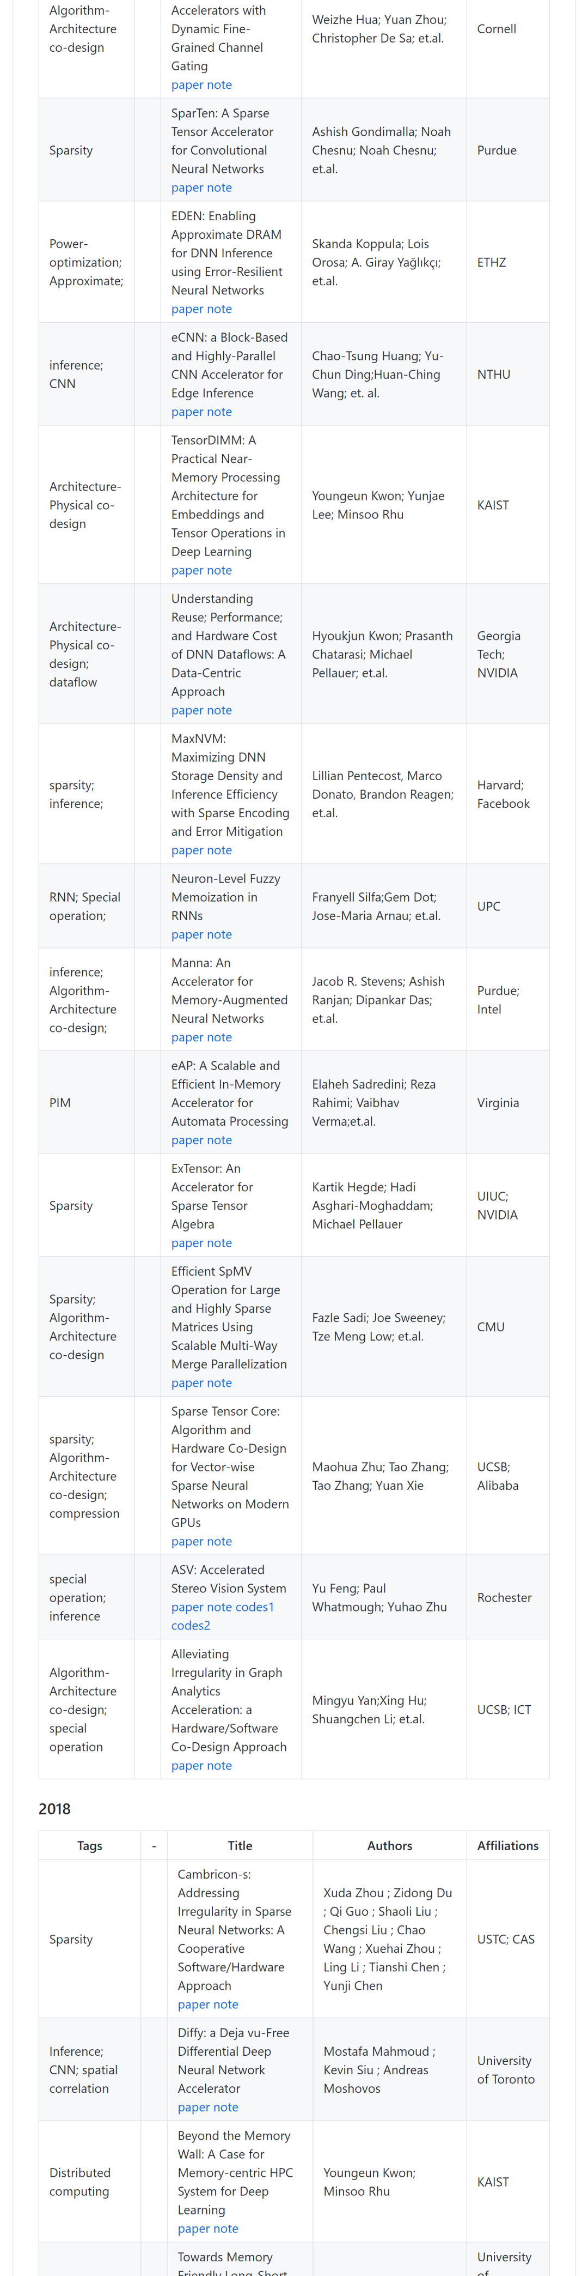The height and width of the screenshot is (2276, 588).
Task: Open paper link for Alleviating Irregularity entry
Action: [187, 1765]
